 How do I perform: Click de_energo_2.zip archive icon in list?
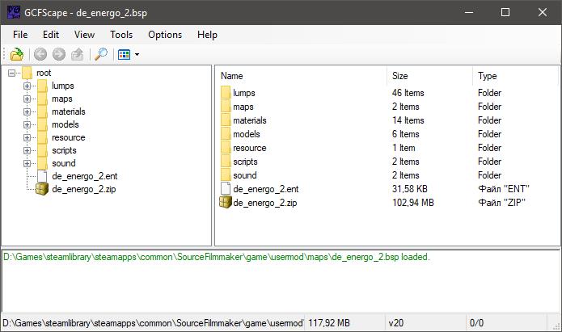click(x=226, y=203)
